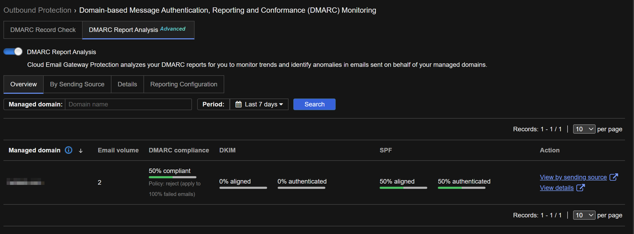Open the bottom records per page dropdown
The image size is (634, 234).
[x=584, y=215]
